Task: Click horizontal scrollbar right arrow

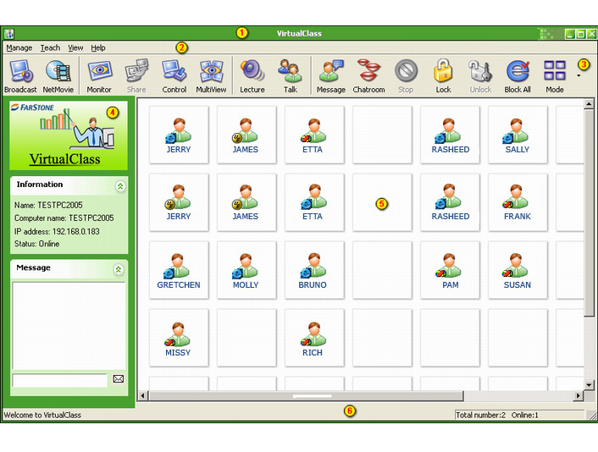Action: [579, 395]
